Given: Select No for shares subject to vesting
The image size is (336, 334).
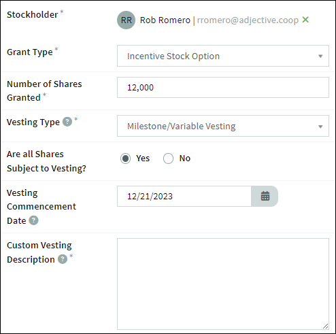Looking at the screenshot, I should click(168, 158).
